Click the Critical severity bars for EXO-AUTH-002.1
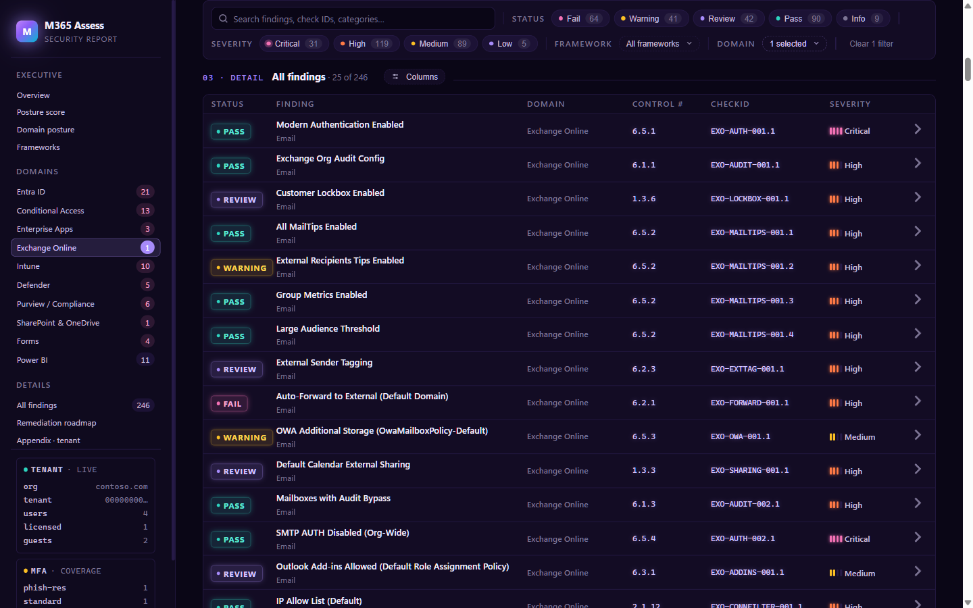Screen dimensions: 973x608 point(836,539)
